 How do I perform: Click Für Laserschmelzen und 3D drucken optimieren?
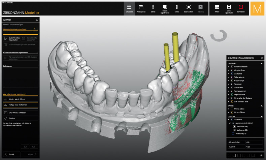pos(21,58)
